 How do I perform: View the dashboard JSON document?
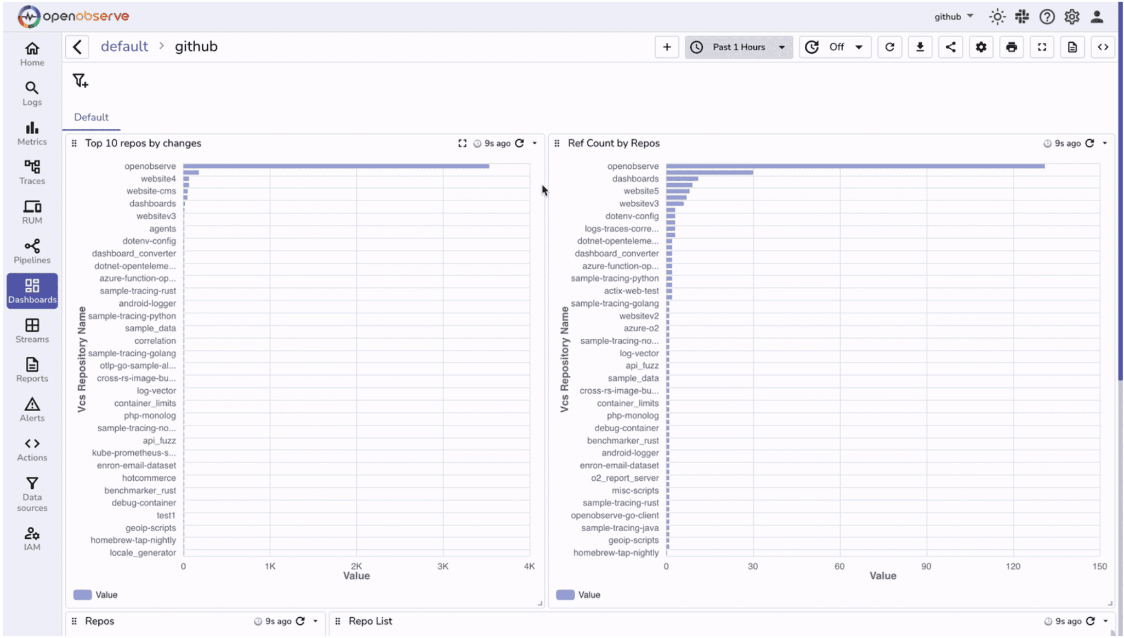(x=1072, y=47)
